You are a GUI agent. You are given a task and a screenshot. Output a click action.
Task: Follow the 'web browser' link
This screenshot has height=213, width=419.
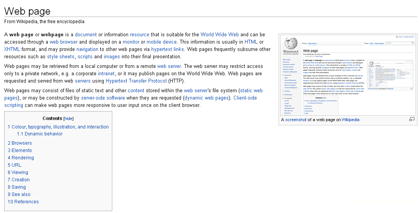[x=64, y=42]
